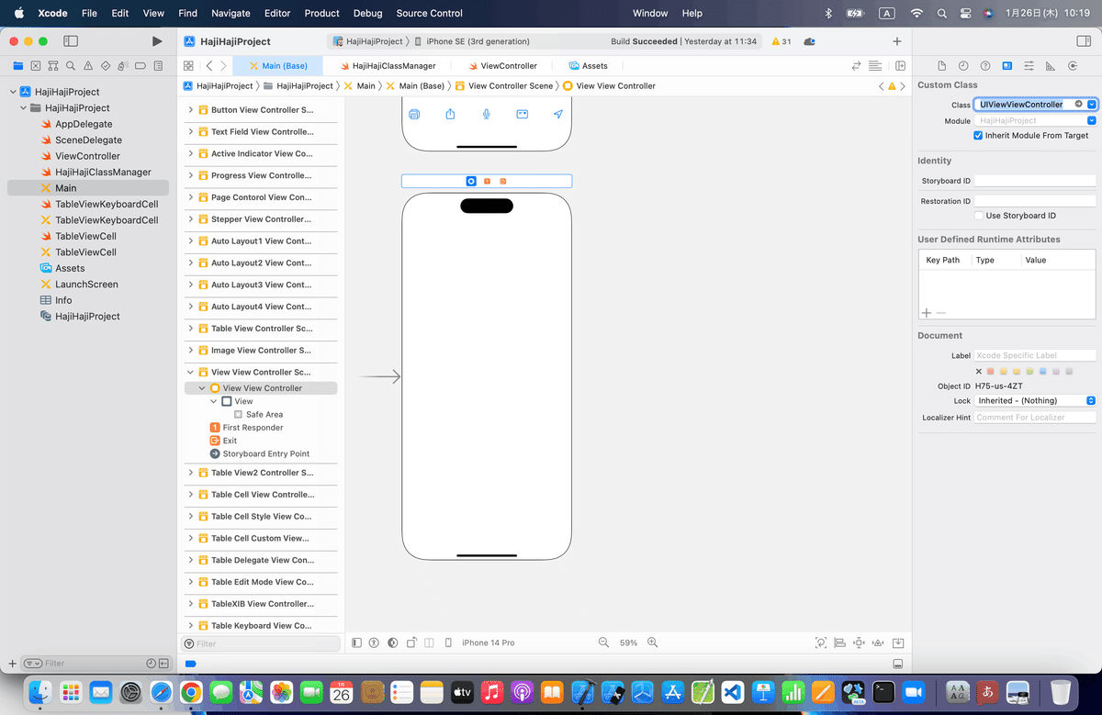Open the Symbol navigator
The height and width of the screenshot is (715, 1102).
(52, 66)
